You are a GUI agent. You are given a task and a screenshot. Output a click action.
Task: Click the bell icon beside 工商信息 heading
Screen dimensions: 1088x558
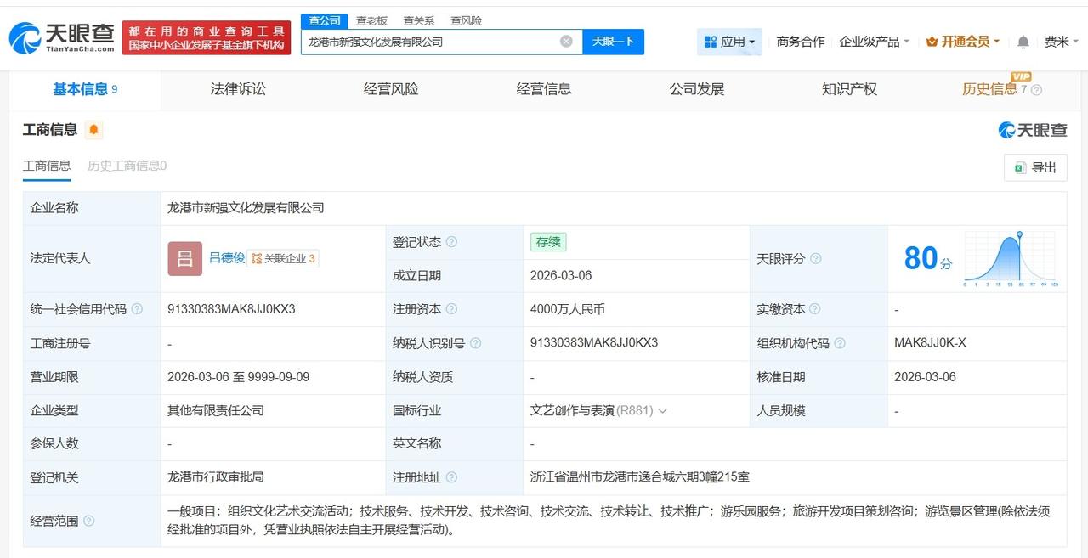point(92,129)
